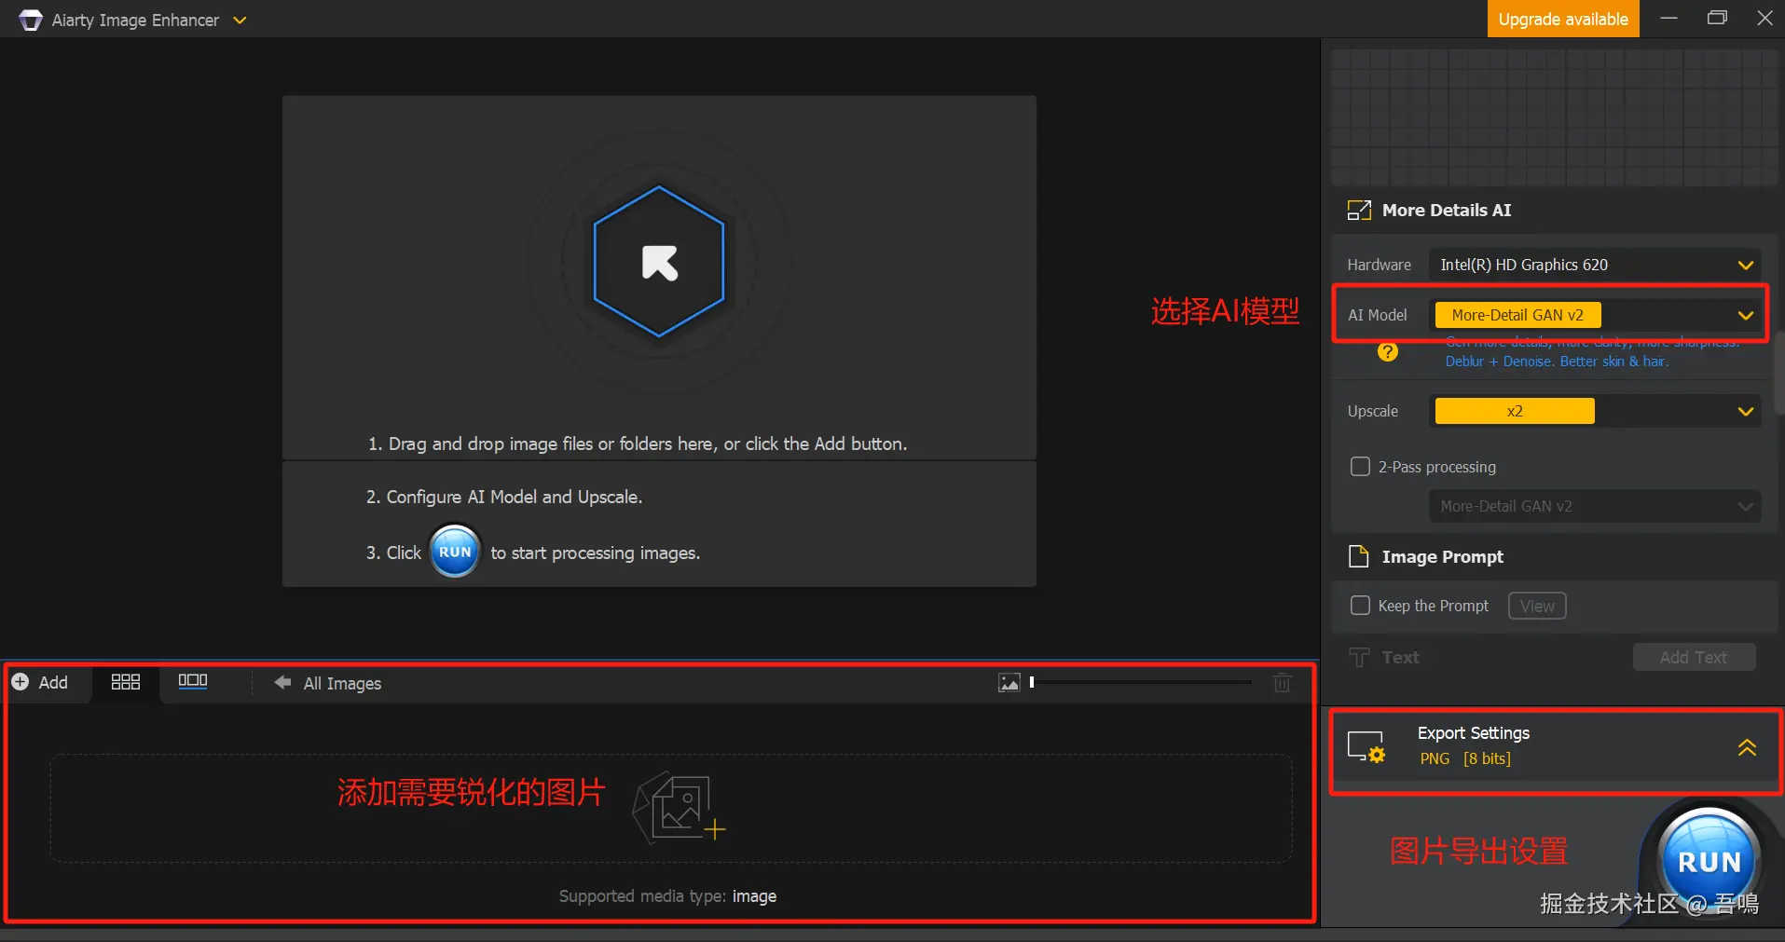1785x942 pixels.
Task: Click the RUN icon in step 3 instructions
Action: point(455,552)
